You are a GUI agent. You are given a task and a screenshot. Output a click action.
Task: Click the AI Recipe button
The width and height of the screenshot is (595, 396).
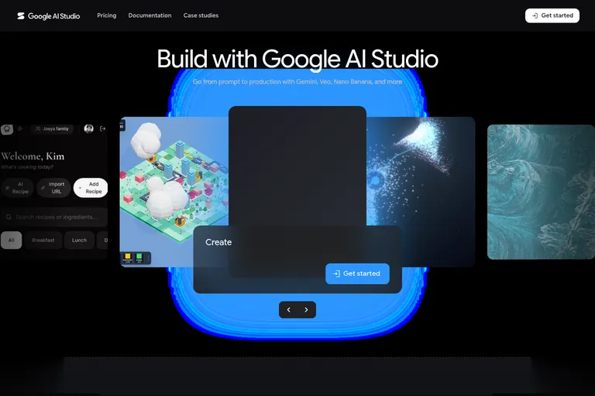coord(18,188)
